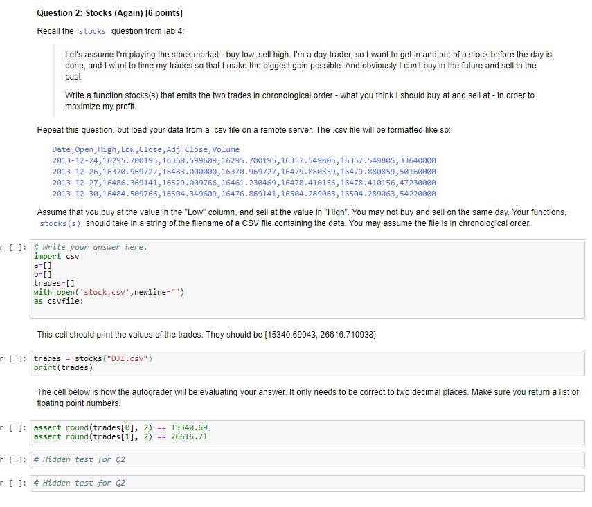This screenshot has height=507, width=592.
Task: Click the sentence 'Repeat this question, but load your data'
Action: 244,130
